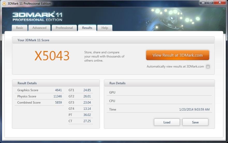Click the Load button

167,122
